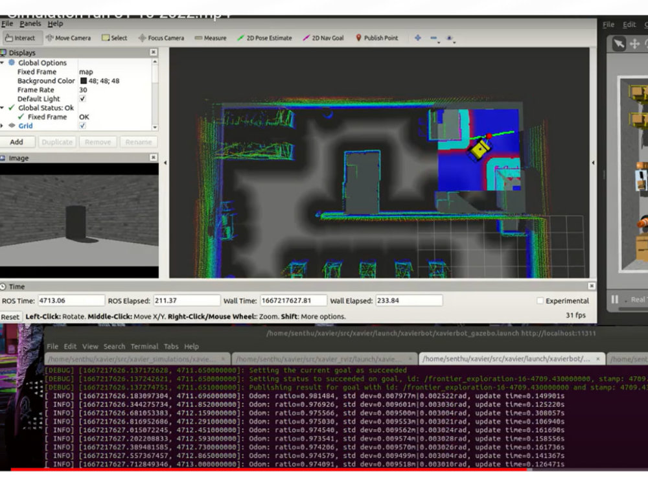Activate the Focus Camera tool
Image resolution: width=648 pixels, height=486 pixels.
pos(161,38)
